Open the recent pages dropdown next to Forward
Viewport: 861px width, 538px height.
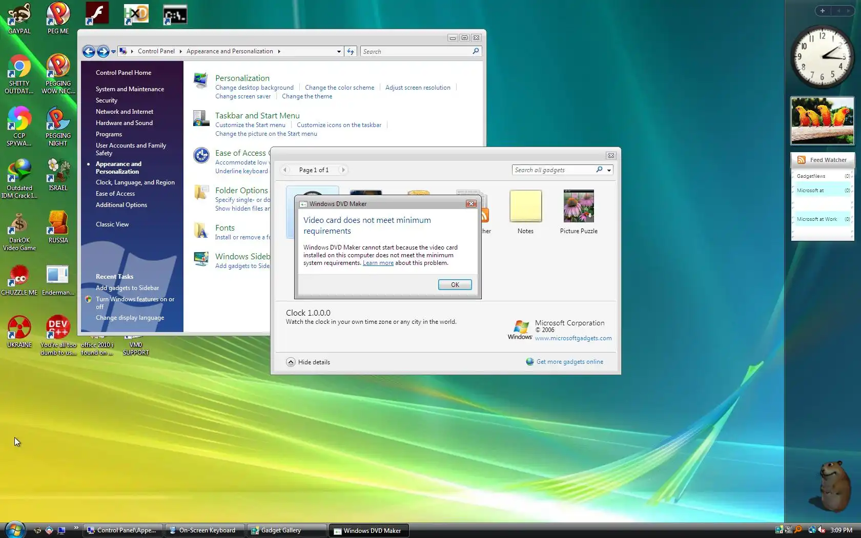113,51
